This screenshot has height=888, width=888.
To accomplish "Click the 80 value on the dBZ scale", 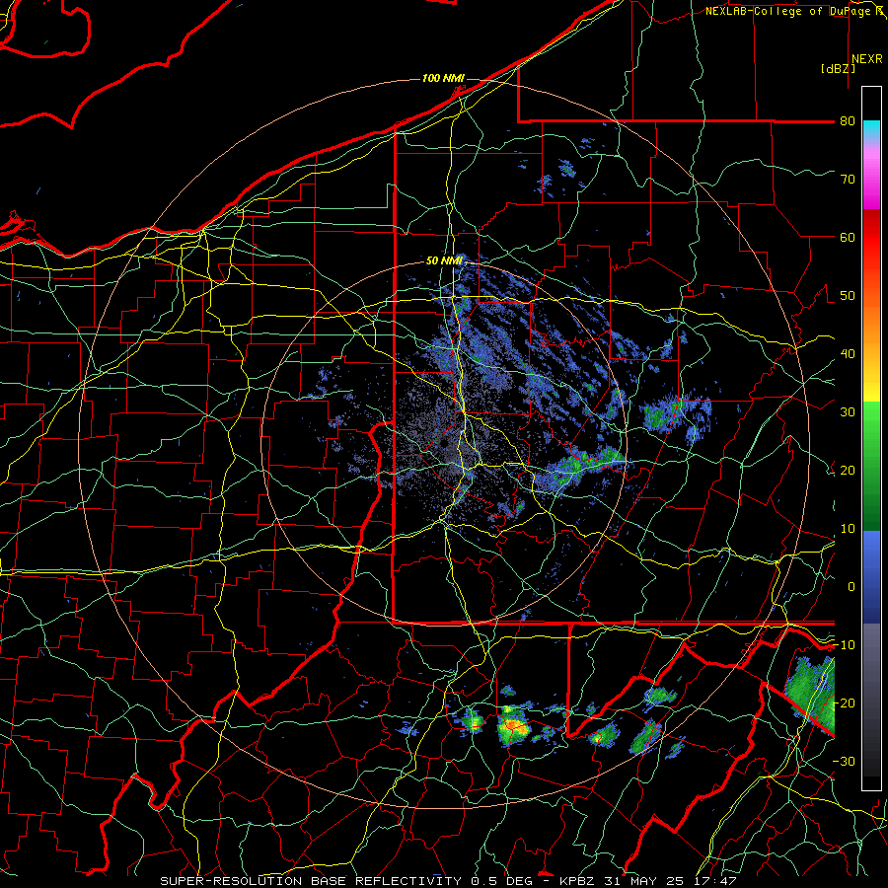I will (x=848, y=120).
